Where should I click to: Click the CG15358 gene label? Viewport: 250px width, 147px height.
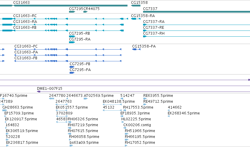click(x=139, y=3)
